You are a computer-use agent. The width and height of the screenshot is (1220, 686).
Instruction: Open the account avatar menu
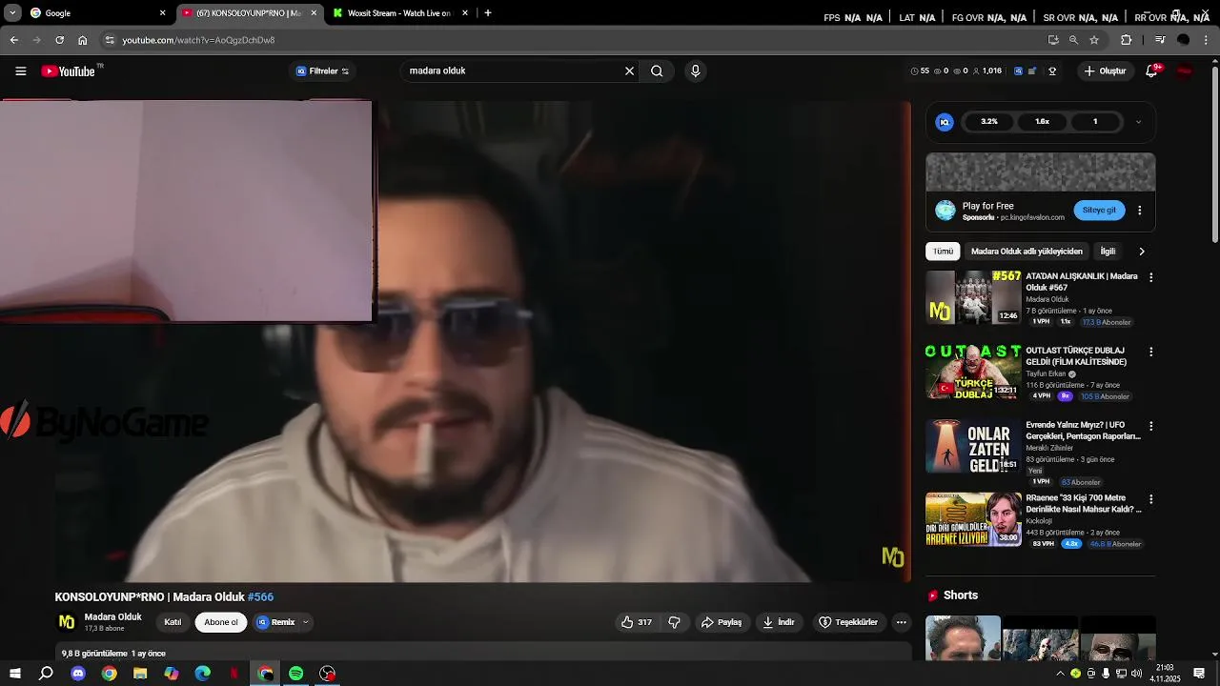click(1185, 71)
